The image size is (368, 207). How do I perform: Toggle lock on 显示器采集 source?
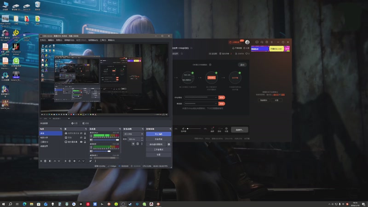pyautogui.click(x=85, y=142)
